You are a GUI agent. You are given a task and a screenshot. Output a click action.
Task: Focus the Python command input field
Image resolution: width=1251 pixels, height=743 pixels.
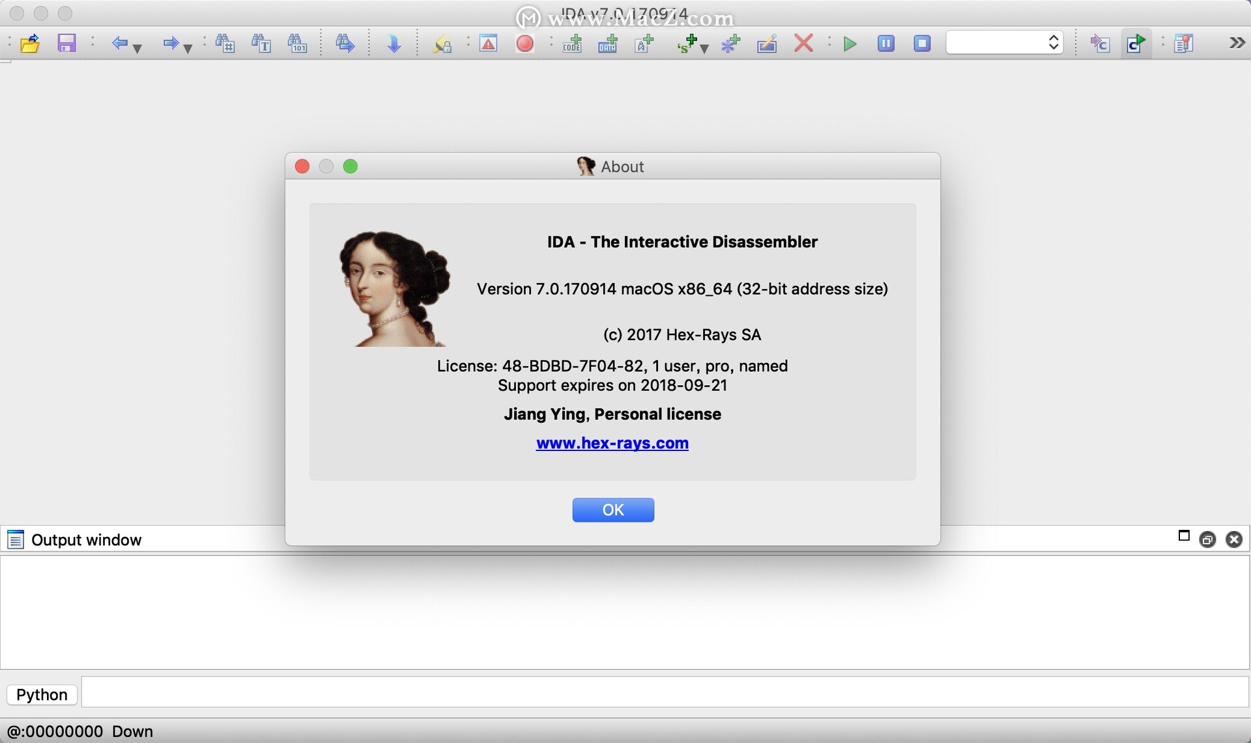coord(665,692)
